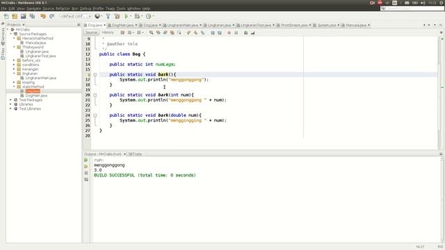Close the Output MrCrabs run tab
This screenshot has height=250, width=445.
pos(124,154)
